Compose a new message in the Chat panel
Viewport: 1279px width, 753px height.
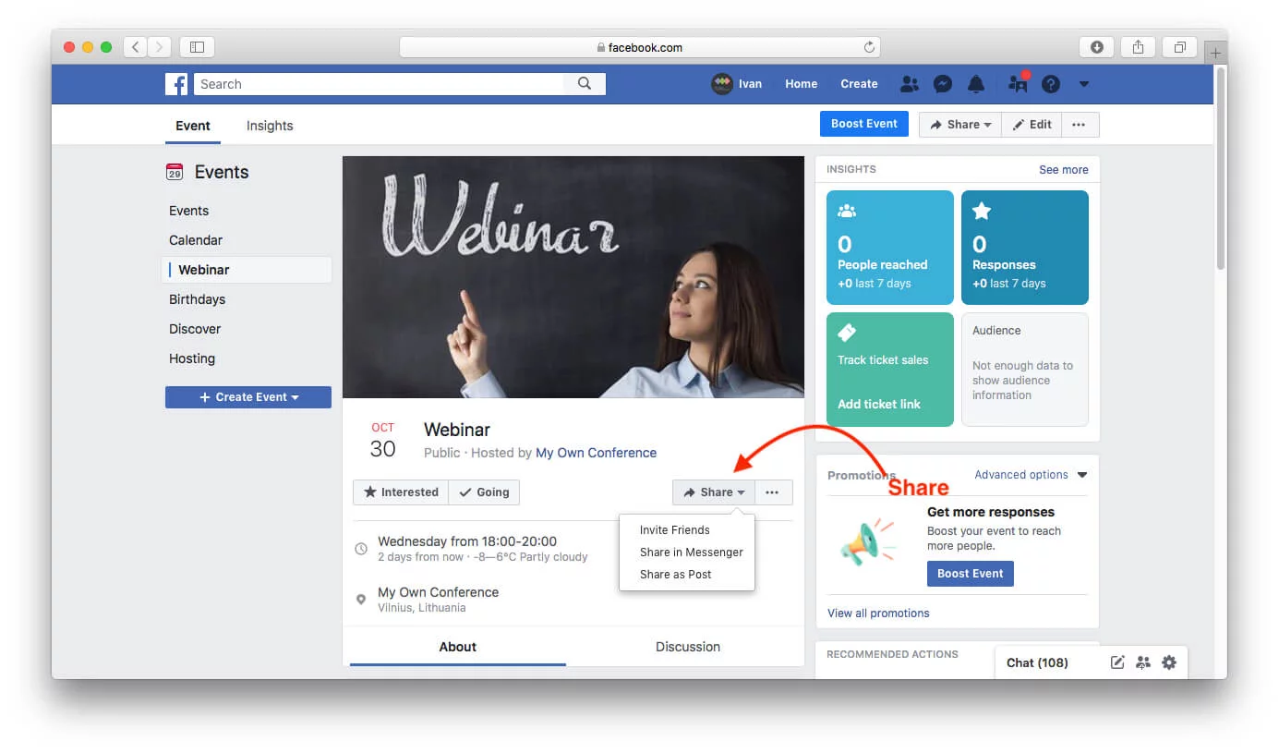click(x=1117, y=662)
